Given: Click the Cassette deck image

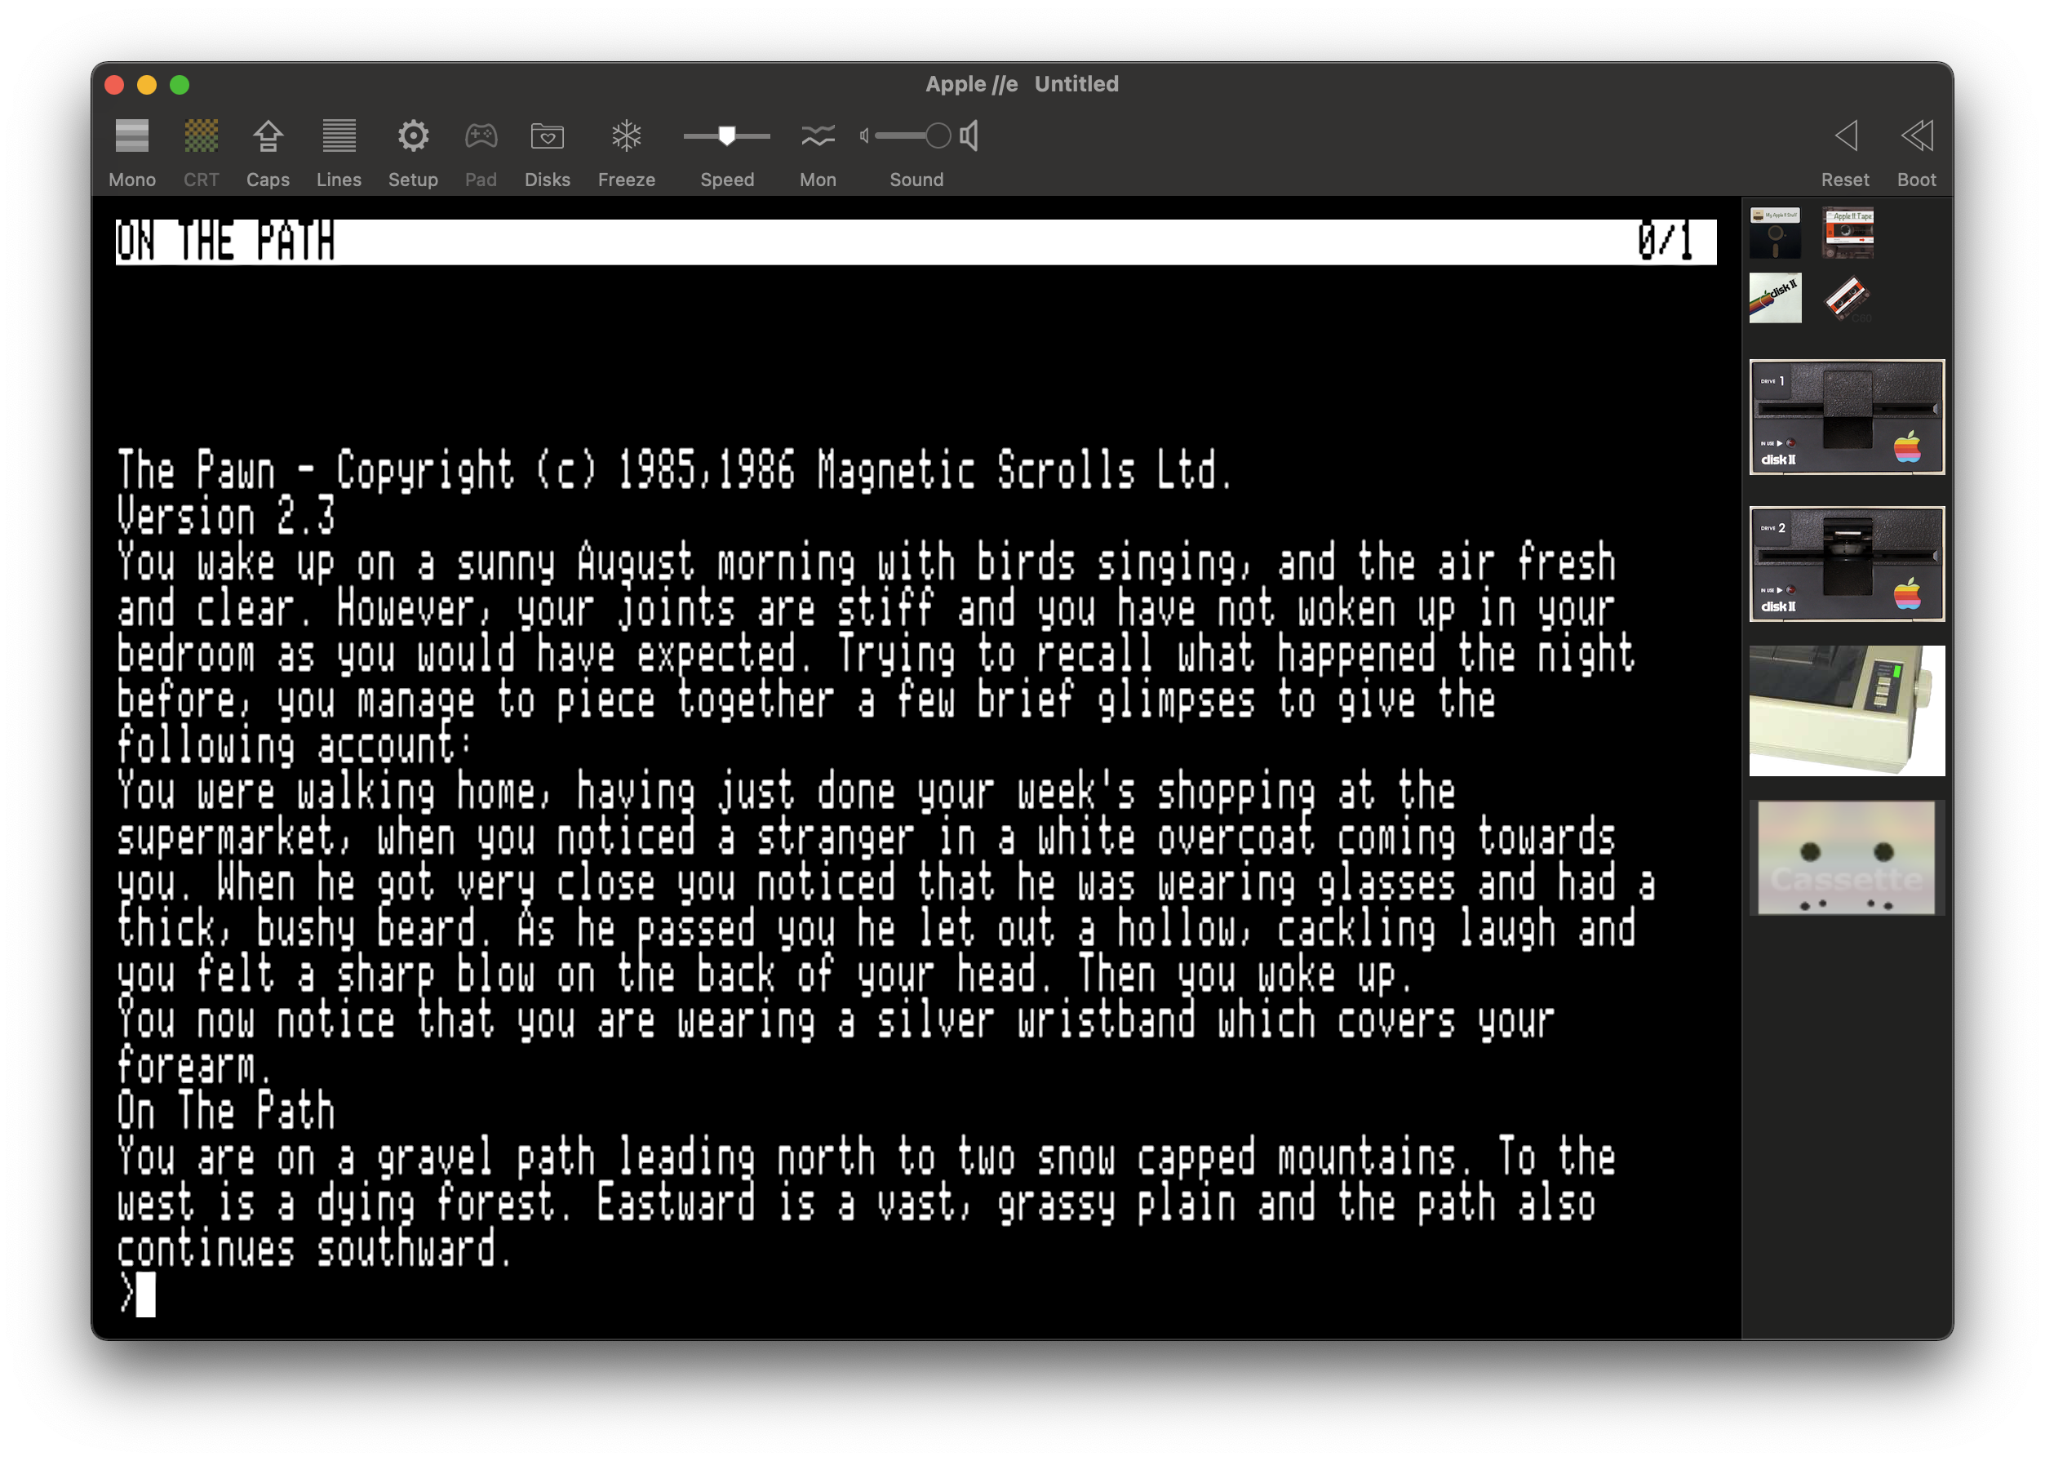Looking at the screenshot, I should 1848,859.
